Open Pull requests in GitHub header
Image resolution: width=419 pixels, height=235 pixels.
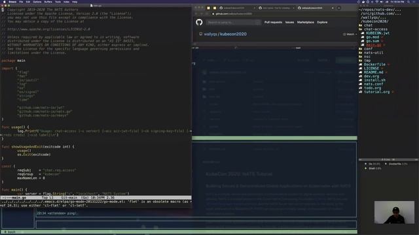[273, 22]
